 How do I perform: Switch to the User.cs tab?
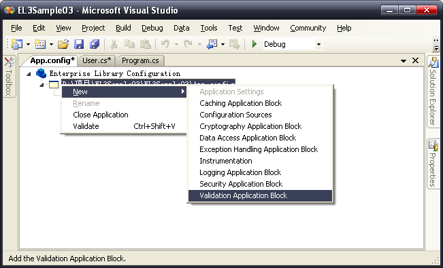[97, 60]
